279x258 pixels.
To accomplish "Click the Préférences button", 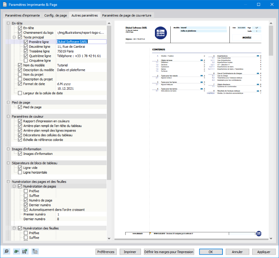I will click(x=106, y=252).
